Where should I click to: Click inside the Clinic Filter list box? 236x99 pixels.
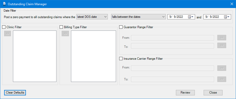pos(35,56)
